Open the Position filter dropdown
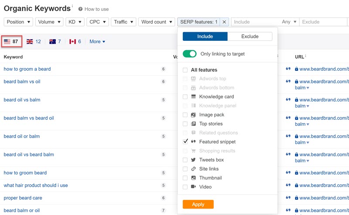 coord(18,22)
